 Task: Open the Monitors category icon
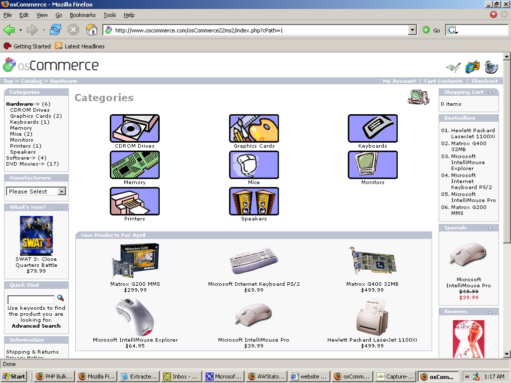373,165
